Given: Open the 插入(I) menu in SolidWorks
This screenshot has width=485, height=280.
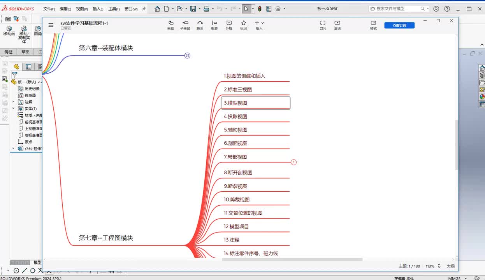Looking at the screenshot, I should tap(98, 9).
